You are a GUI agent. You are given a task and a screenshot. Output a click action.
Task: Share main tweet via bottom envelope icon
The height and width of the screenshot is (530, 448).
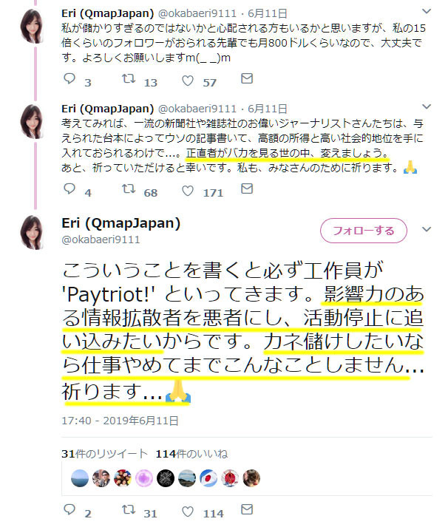[x=247, y=509]
